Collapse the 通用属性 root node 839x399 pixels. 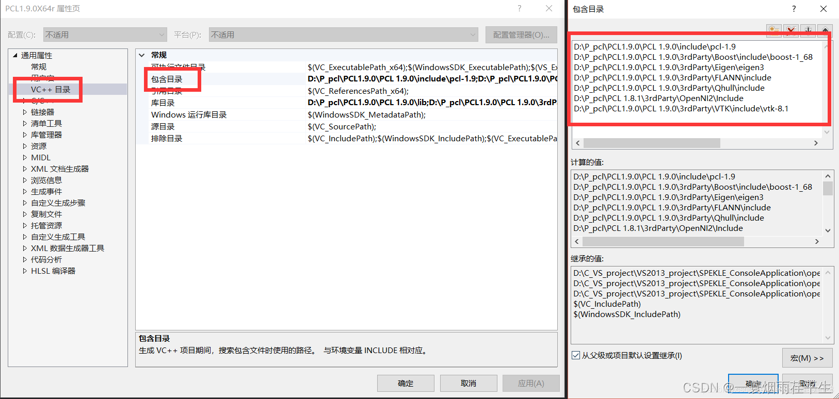(15, 55)
